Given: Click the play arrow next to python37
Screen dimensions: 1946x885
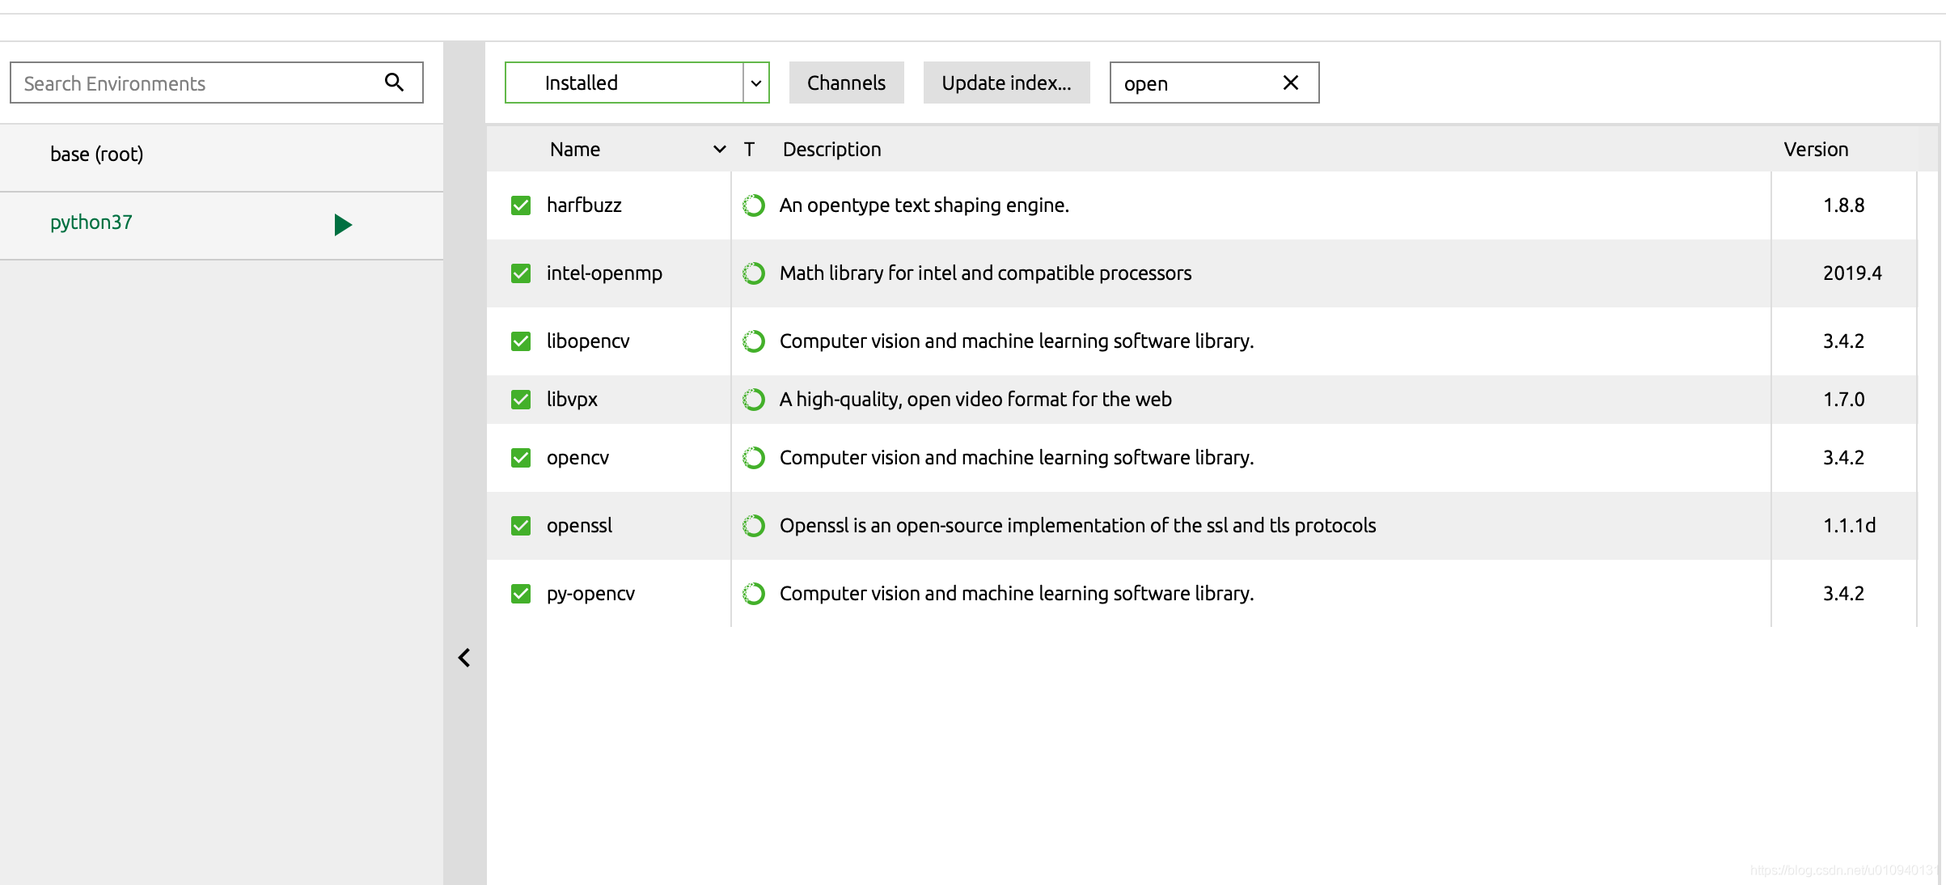Looking at the screenshot, I should tap(343, 224).
